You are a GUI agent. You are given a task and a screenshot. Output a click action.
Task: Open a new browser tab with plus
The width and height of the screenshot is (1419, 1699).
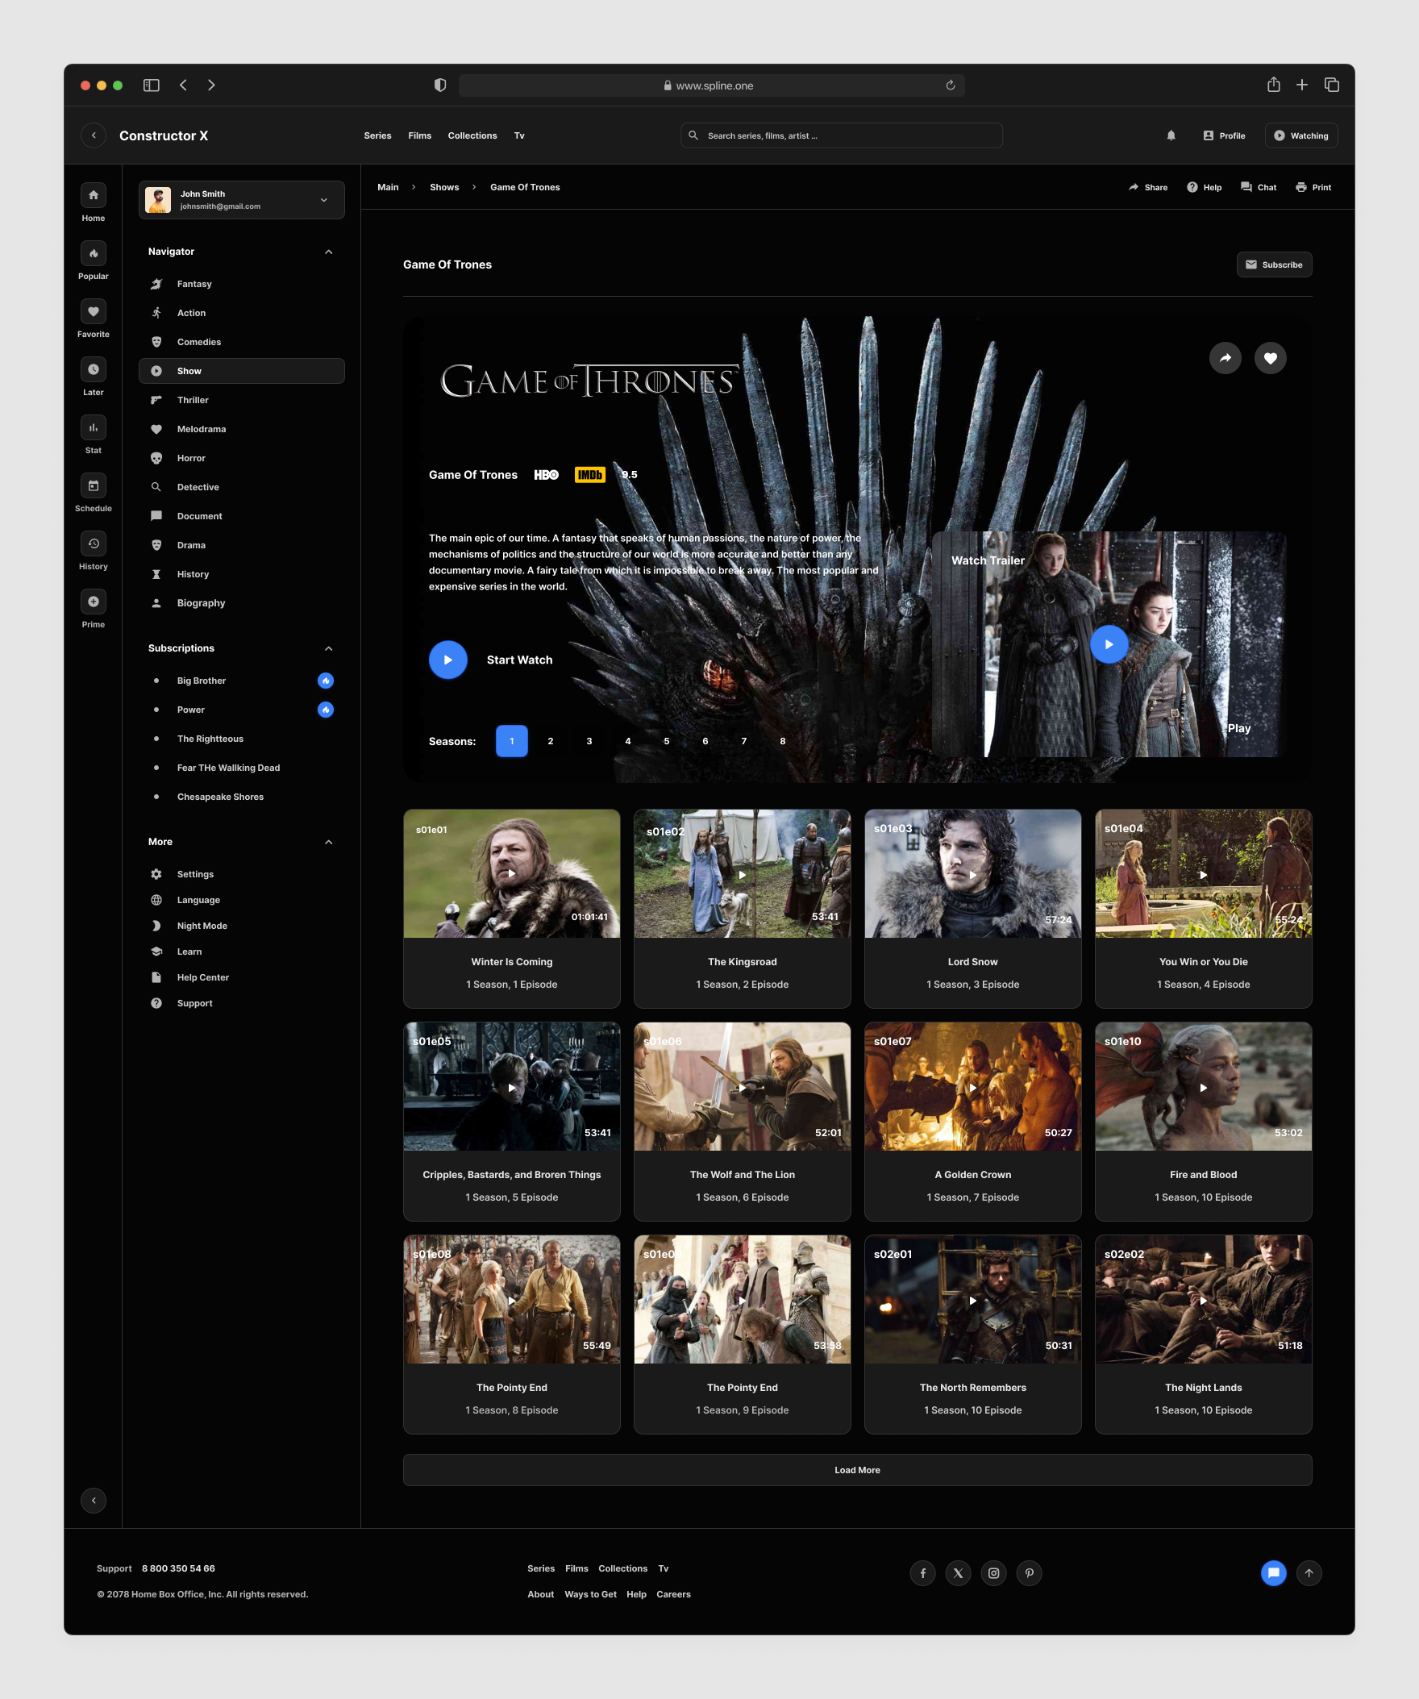pos(1302,85)
